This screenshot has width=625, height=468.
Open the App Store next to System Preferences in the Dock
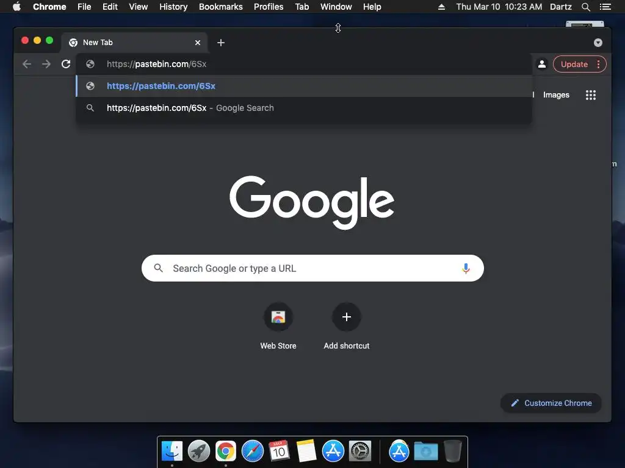(x=333, y=452)
